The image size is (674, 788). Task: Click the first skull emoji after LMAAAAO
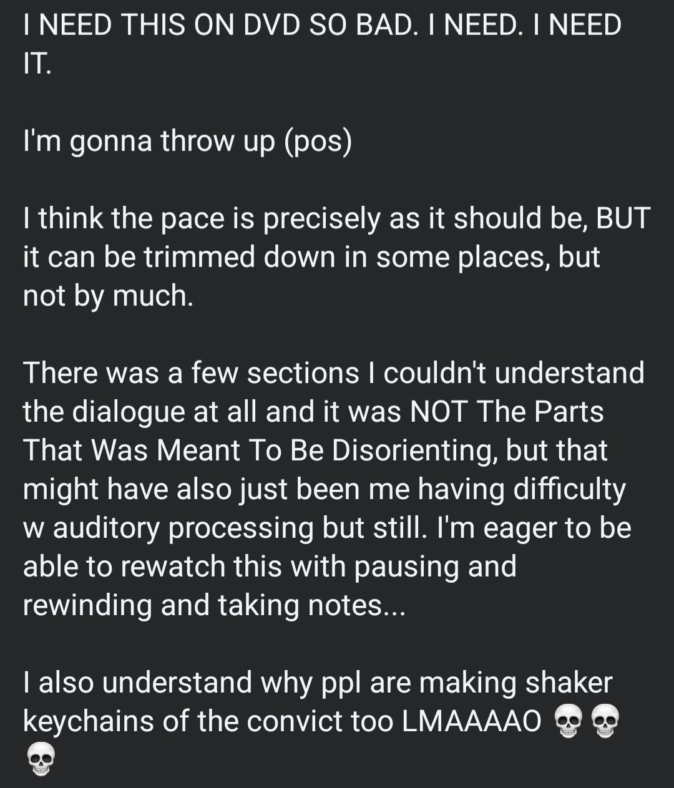[568, 722]
